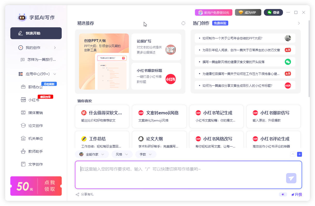This screenshot has width=315, height=206.
Task: Select 如何为一篇美妆分享文章 prompt
Action: coord(245,85)
